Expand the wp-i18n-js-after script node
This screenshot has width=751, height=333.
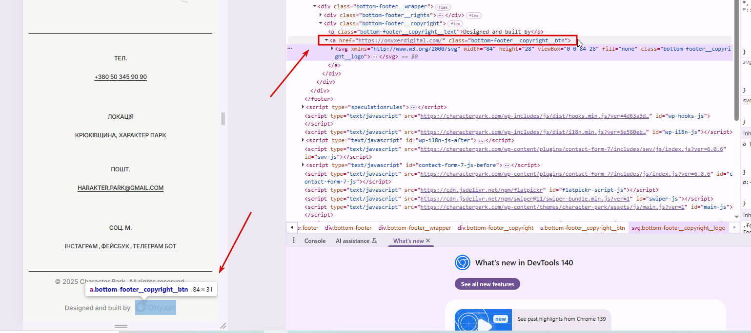(303, 140)
